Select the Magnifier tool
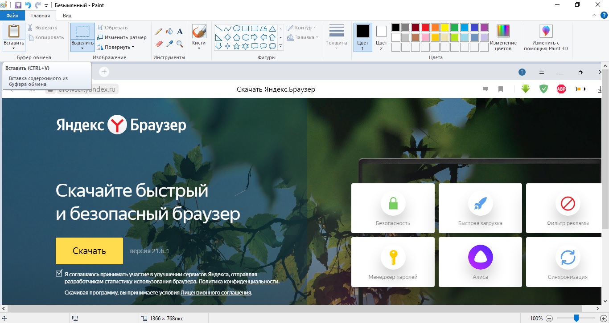Screen dimensions: 609x323 click(x=180, y=44)
